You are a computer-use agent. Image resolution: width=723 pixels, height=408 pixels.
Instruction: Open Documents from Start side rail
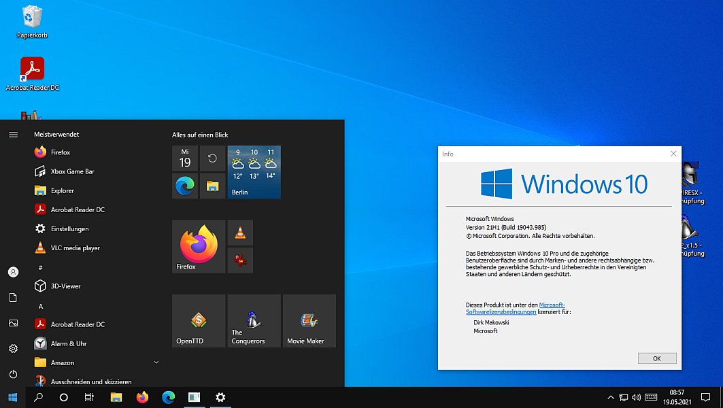coord(14,298)
